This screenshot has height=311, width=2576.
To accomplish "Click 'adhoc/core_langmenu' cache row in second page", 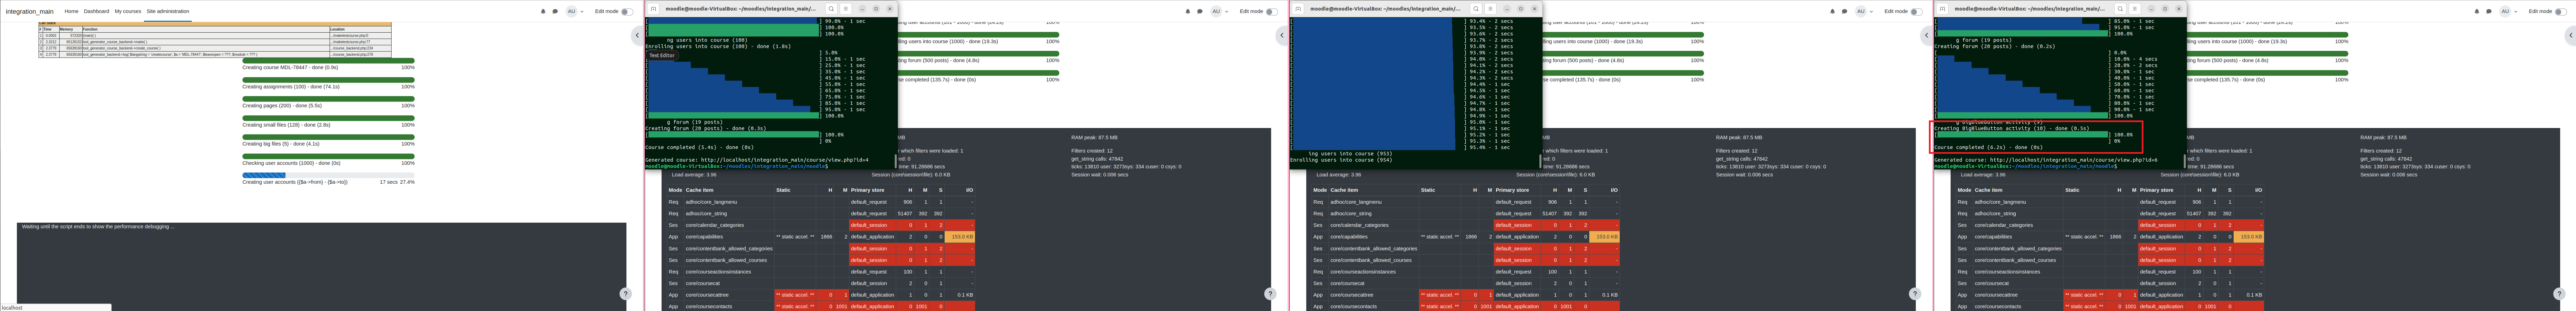I will (821, 202).
